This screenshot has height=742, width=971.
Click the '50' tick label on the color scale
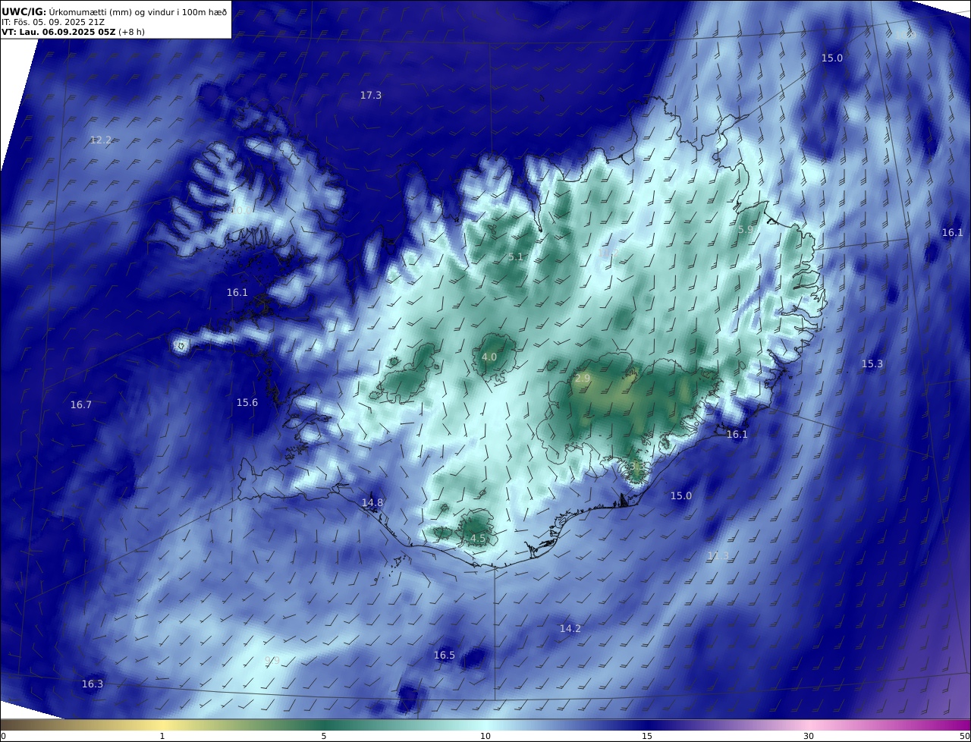point(965,736)
